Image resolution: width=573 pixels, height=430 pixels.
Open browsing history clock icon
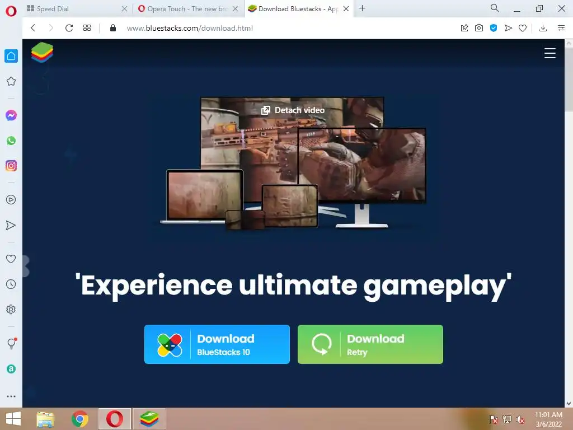pos(11,284)
